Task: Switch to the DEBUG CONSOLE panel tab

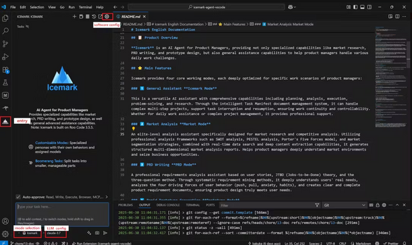Action: pyautogui.click(x=168, y=205)
